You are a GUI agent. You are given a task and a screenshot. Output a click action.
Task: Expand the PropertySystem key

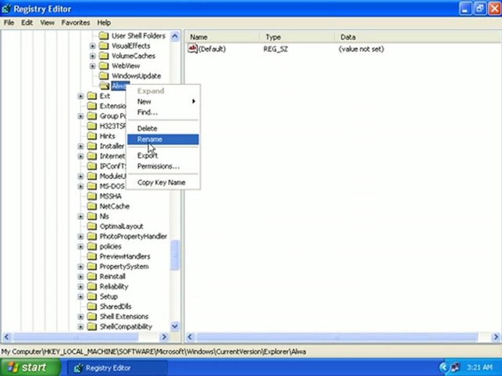pos(81,267)
